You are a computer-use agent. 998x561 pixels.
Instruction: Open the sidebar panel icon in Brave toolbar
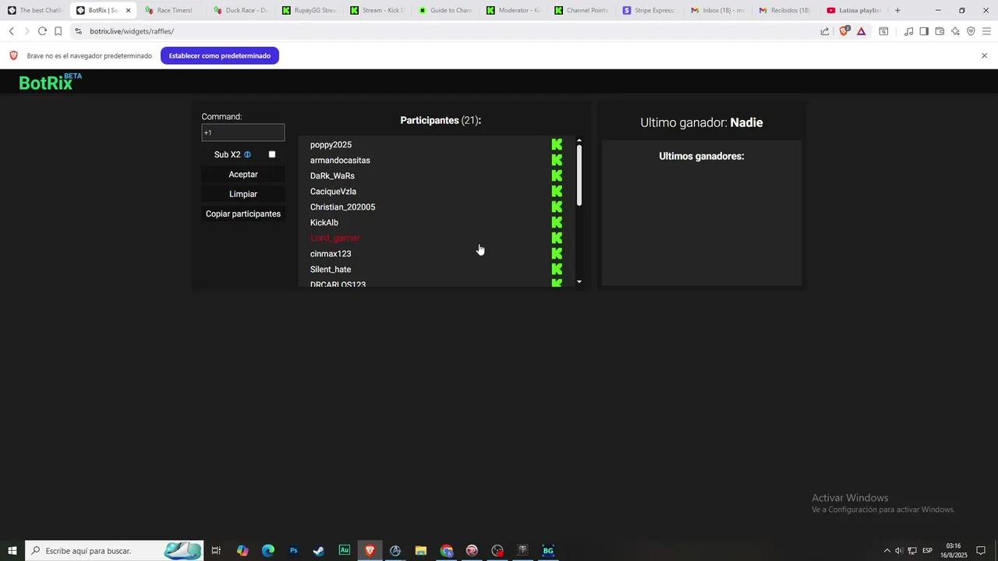point(925,31)
